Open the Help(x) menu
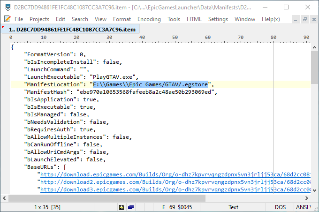Image resolution: width=319 pixels, height=212 pixels. 271,19
